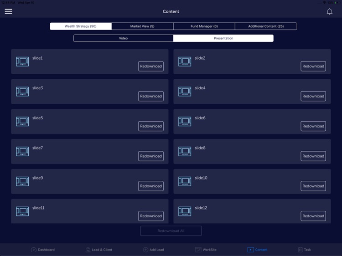Image resolution: width=342 pixels, height=256 pixels.
Task: Click the slide1 presentation icon
Action: (22, 61)
